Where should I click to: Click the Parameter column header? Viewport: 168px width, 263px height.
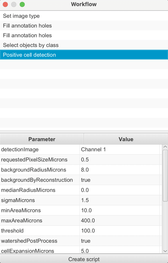[x=42, y=139]
